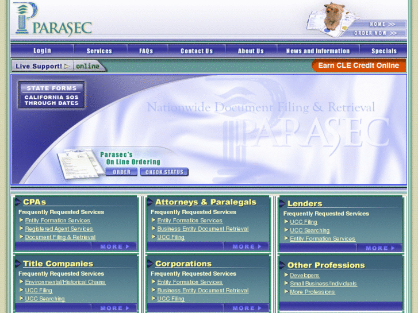418x313 pixels.
Task: Open the Corporations heading link
Action: point(183,264)
